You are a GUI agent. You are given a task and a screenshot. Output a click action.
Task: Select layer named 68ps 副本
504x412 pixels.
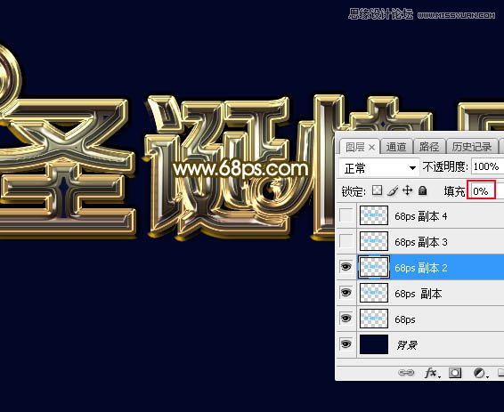pos(419,294)
